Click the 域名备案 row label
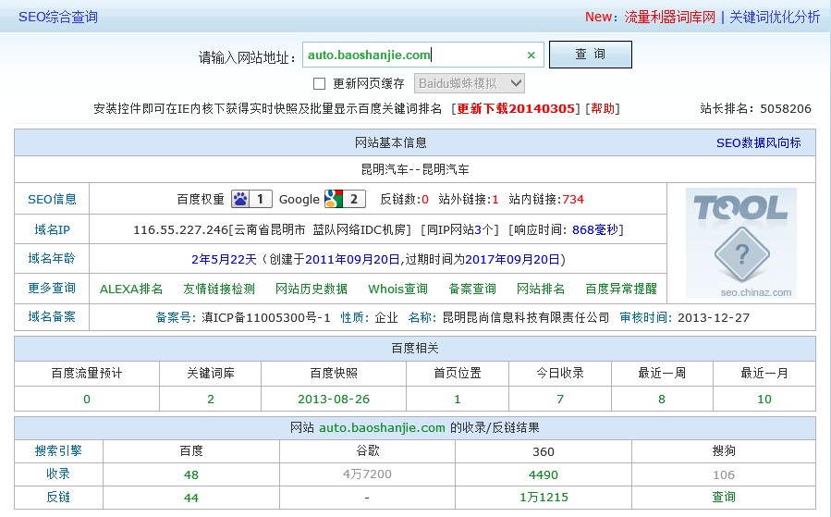The height and width of the screenshot is (517, 831). (52, 317)
